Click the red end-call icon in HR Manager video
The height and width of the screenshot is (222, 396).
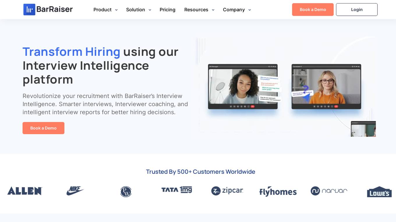click(x=252, y=106)
